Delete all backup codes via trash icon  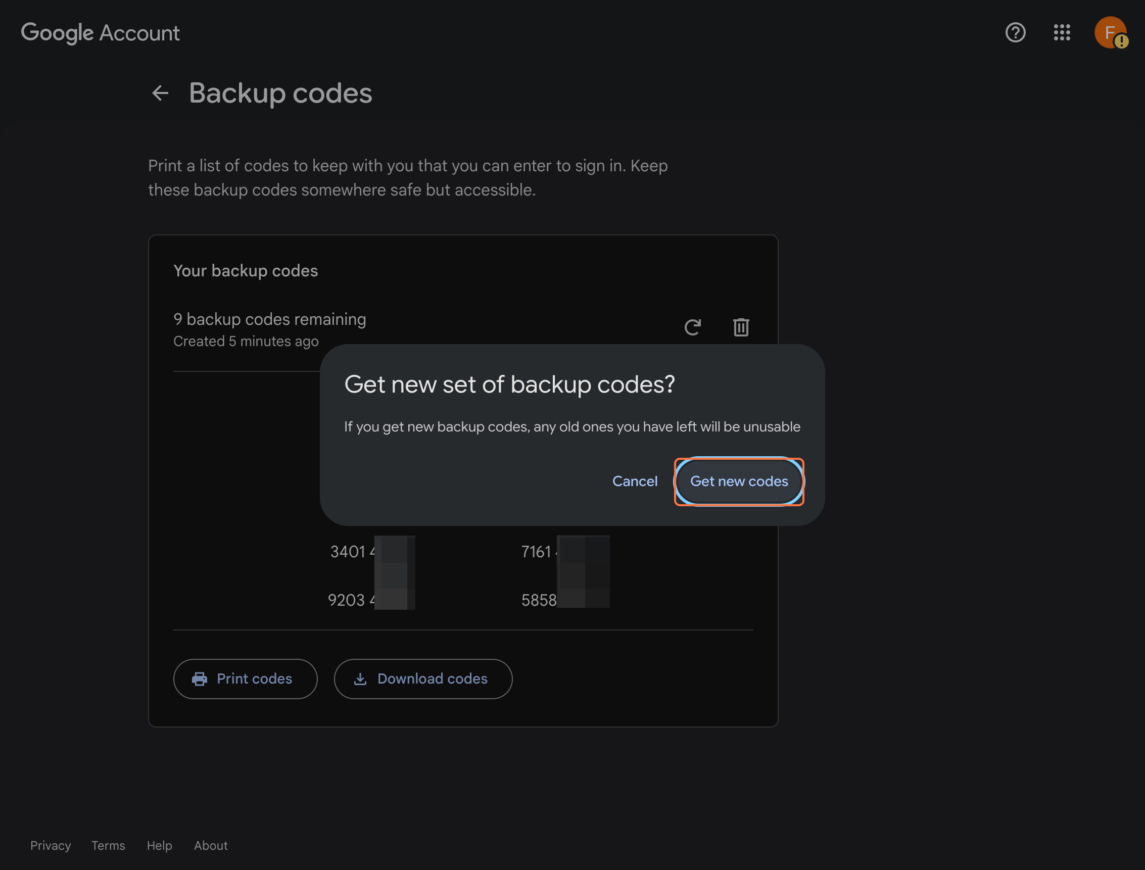(x=741, y=327)
